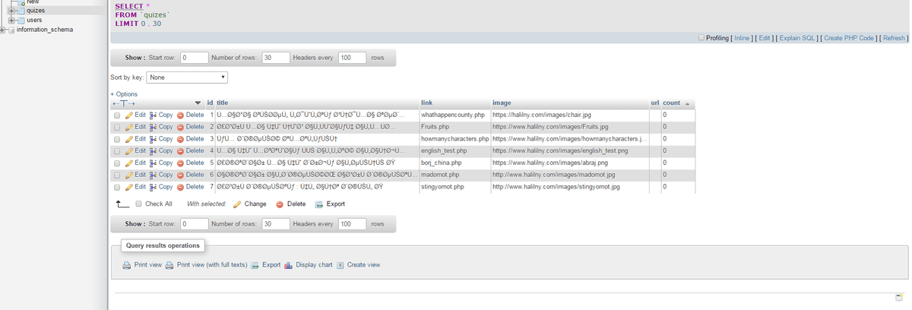Tick the checkbox for english_test.php row

pos(117,150)
